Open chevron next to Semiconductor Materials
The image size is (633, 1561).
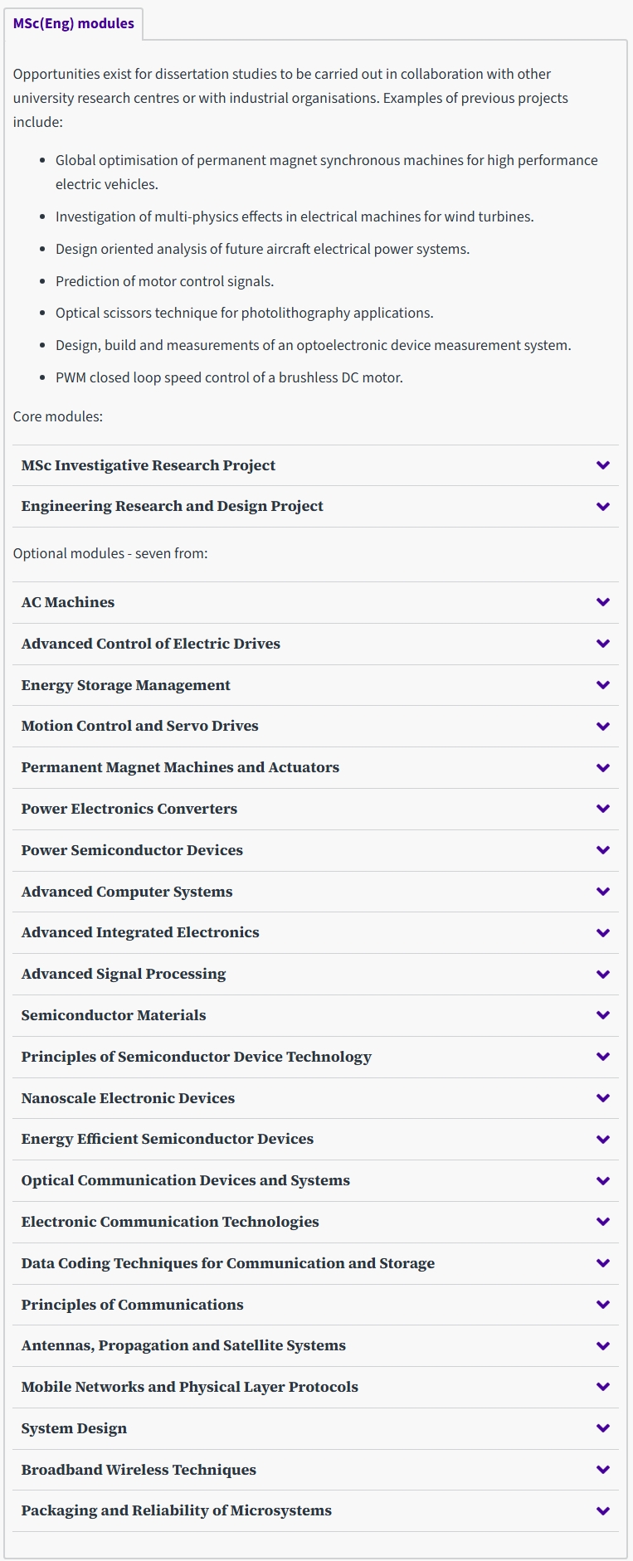[x=603, y=1015]
